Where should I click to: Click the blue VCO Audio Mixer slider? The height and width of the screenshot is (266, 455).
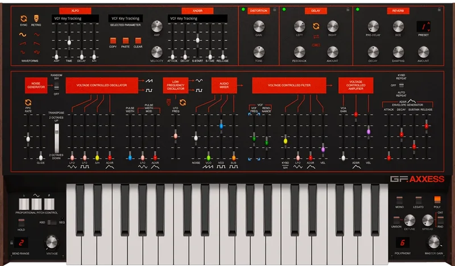(x=221, y=126)
